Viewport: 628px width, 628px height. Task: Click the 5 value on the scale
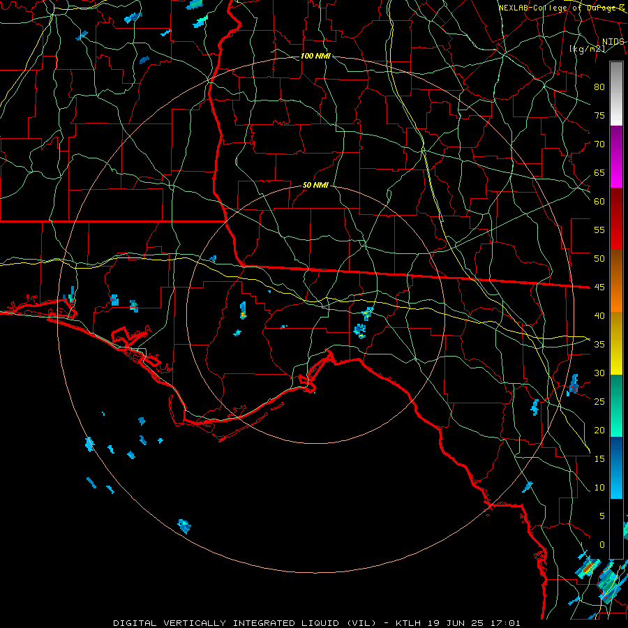(602, 516)
